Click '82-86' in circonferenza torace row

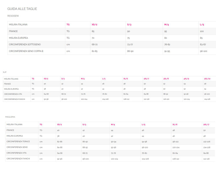click(60, 142)
